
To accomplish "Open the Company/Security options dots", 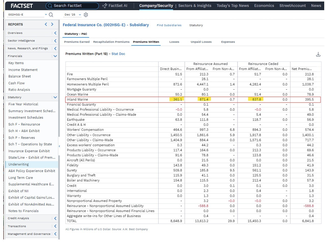I will click(176, 6).
